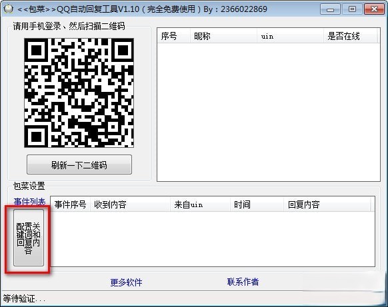388x307 pixels.
Task: Close the QQ自动回复工具 window
Action: click(375, 9)
